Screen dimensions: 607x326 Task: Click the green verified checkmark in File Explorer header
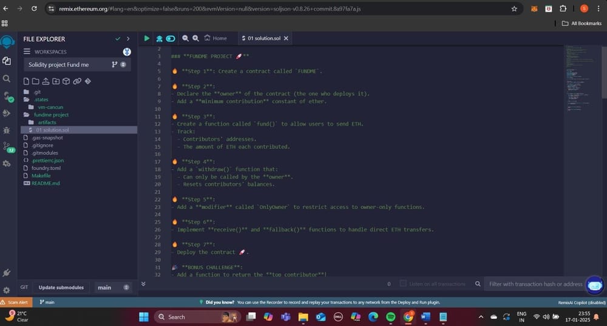118,39
